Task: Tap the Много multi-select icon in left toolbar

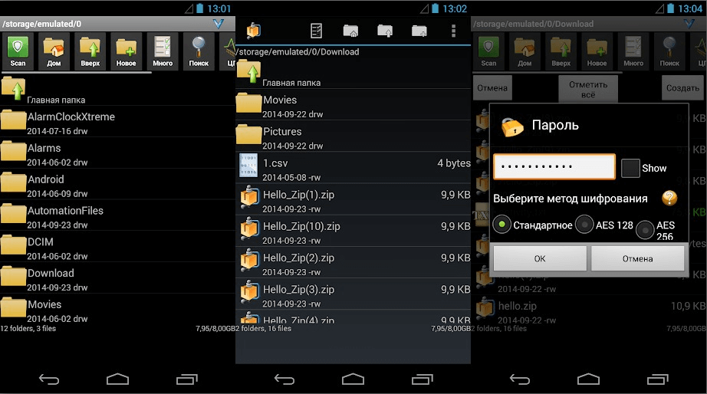Action: click(163, 51)
